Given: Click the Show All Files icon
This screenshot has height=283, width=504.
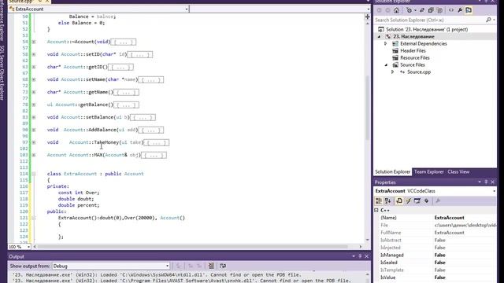Looking at the screenshot, I should click(440, 10).
